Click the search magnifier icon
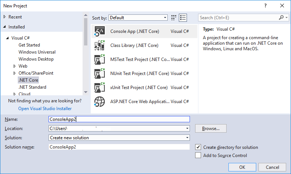Viewport: 291px width, 174px height. click(x=281, y=18)
